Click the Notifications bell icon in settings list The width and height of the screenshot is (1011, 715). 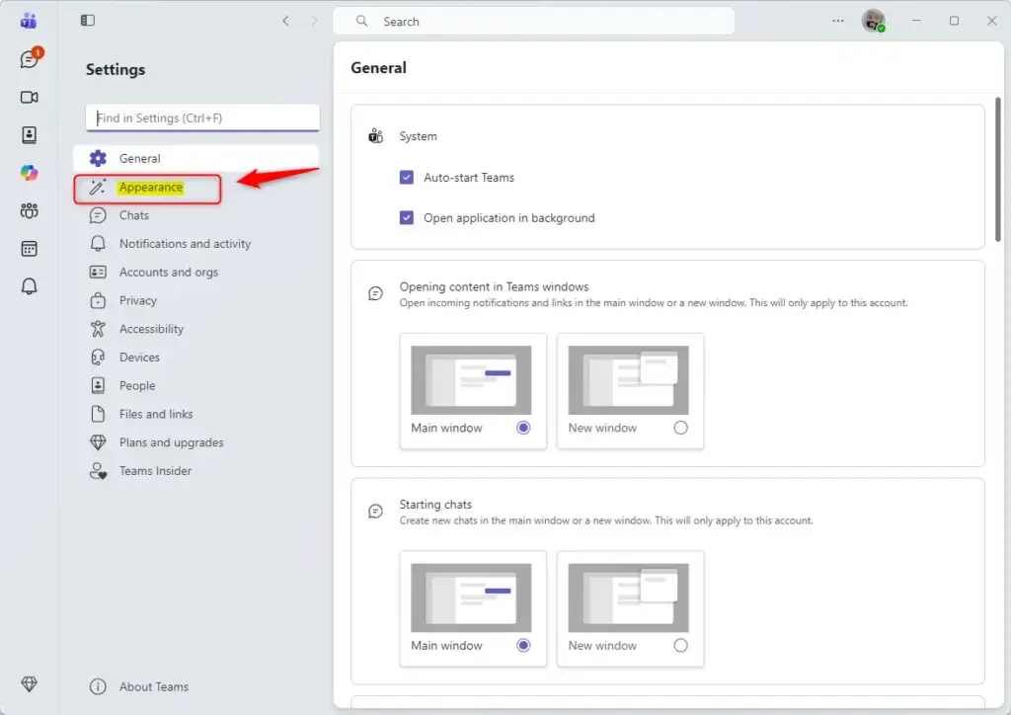[98, 244]
